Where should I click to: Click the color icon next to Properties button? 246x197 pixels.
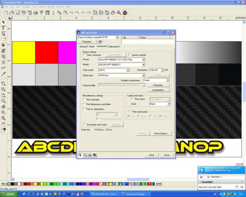(x=100, y=42)
